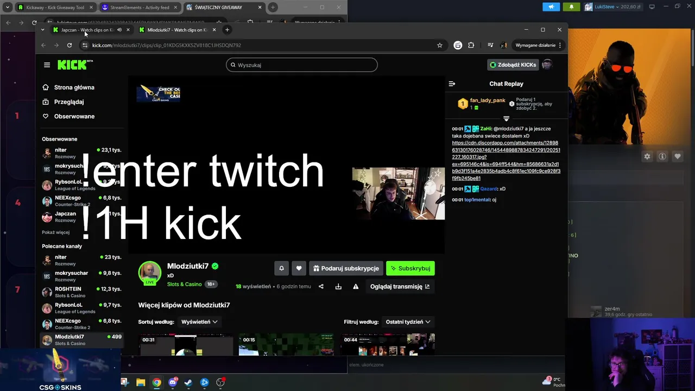Screen dimensions: 695x391
Task: Report the clip with warning icon
Action: [x=356, y=287]
